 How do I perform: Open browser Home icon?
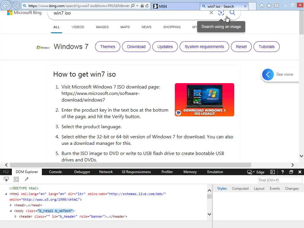tap(262, 6)
